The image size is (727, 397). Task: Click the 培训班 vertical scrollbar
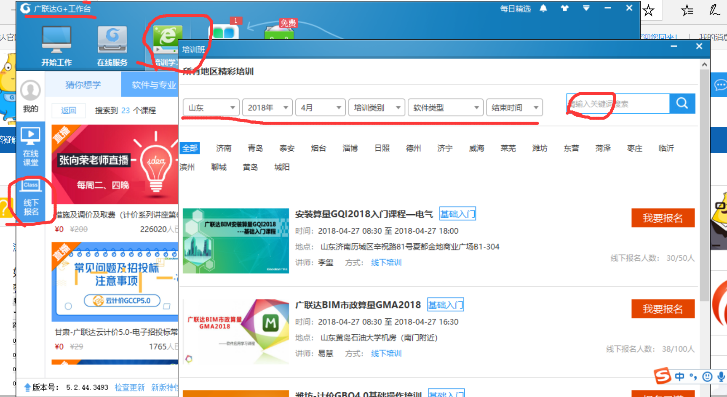704,185
